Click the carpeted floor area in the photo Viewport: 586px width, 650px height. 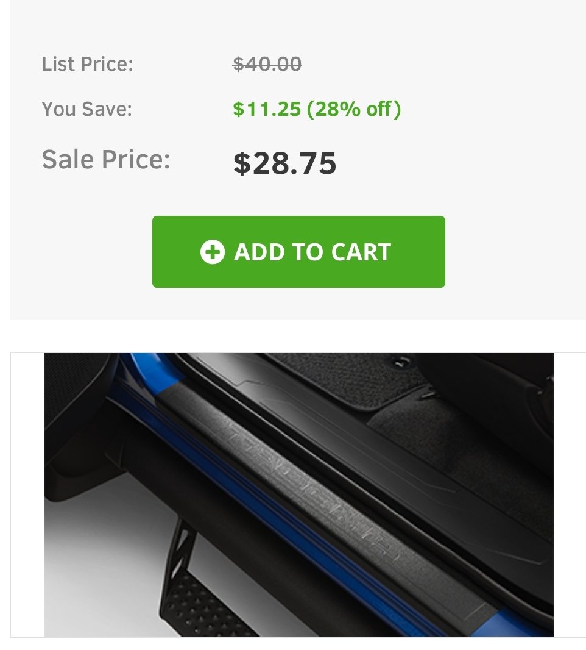pos(456,448)
